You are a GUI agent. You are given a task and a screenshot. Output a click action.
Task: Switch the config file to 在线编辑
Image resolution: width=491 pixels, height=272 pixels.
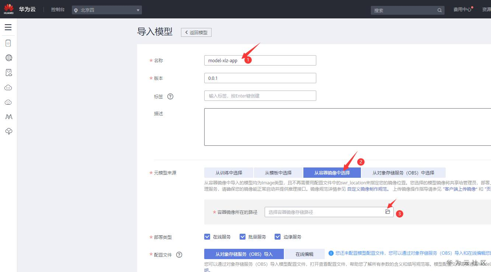pos(304,254)
